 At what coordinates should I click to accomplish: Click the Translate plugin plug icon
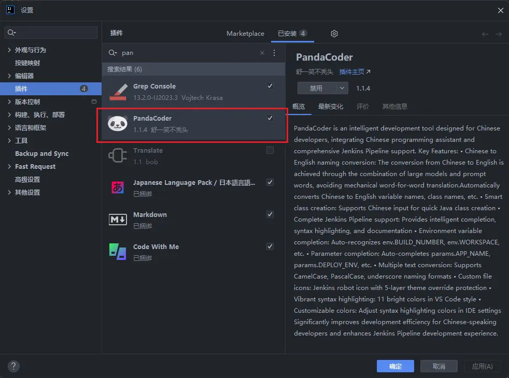[x=118, y=156]
